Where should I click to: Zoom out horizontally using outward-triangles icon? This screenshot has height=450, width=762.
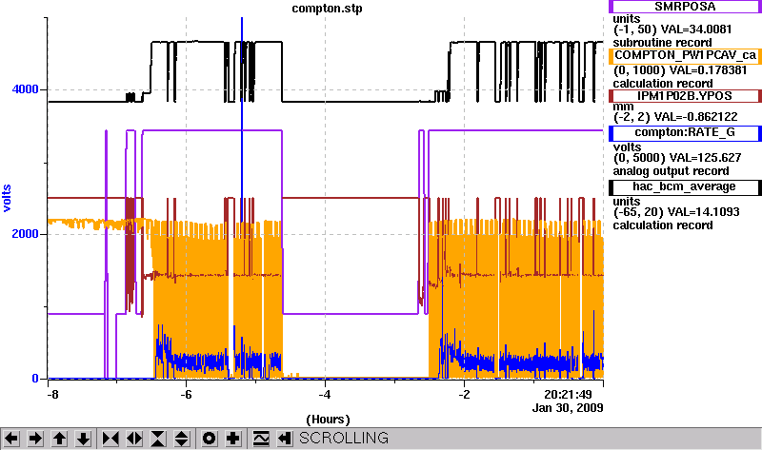(134, 439)
